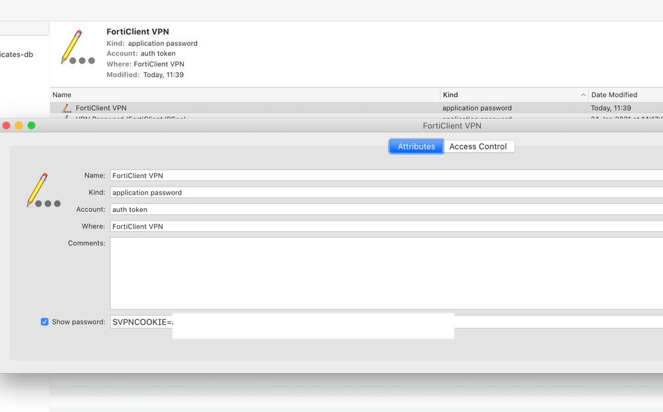Select FortiClient VPN row in keychain list
The height and width of the screenshot is (412, 663).
[x=356, y=108]
